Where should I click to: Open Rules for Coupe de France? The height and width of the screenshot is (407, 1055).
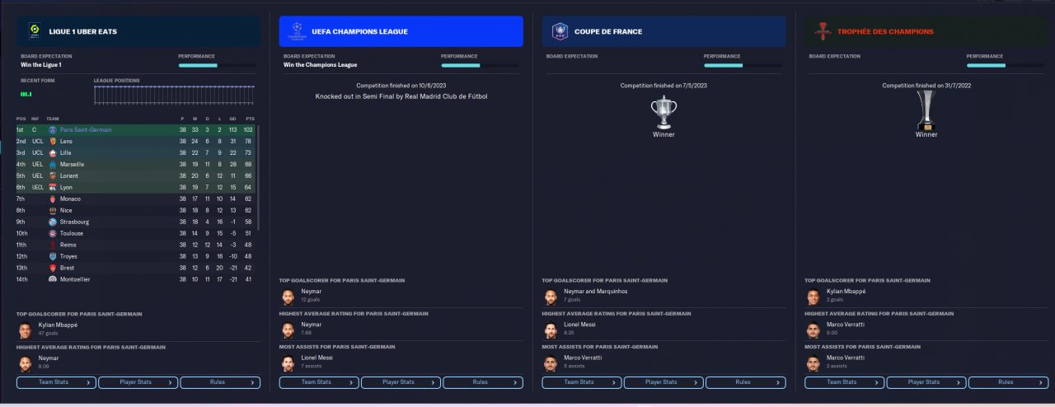tap(746, 382)
